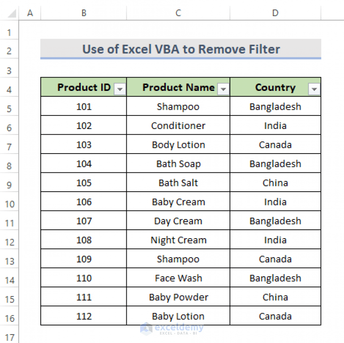344x343 pixels.
Task: Select the 'Product Name' header cell
Action: coord(178,87)
